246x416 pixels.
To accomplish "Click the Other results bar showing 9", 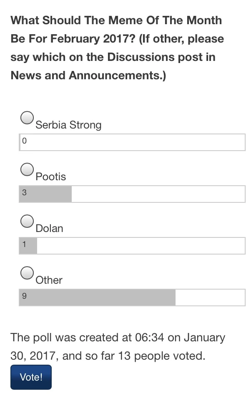I will (132, 297).
